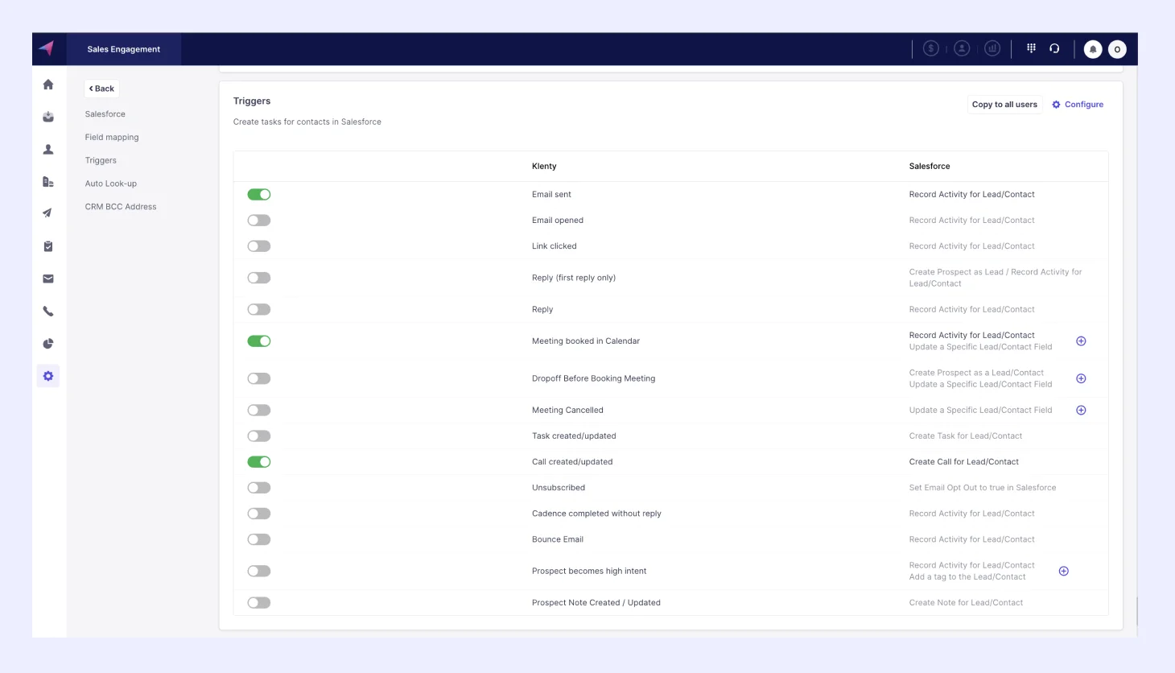1175x673 pixels.
Task: Expand actions for Meeting booked in Calendar
Action: click(x=1081, y=341)
